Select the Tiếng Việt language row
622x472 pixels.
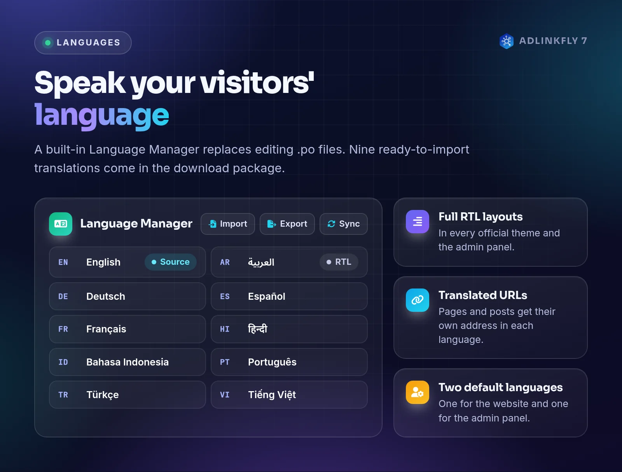[289, 395]
